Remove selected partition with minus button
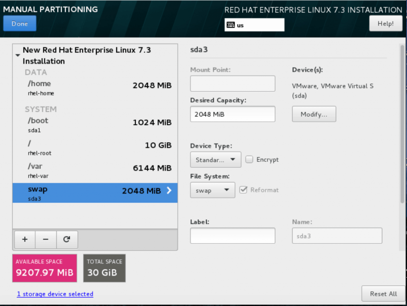The width and height of the screenshot is (407, 306). pyautogui.click(x=46, y=239)
